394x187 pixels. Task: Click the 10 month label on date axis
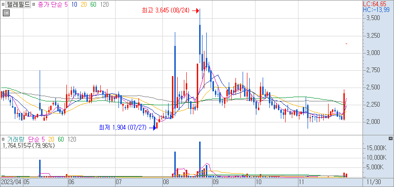[x=258, y=181]
